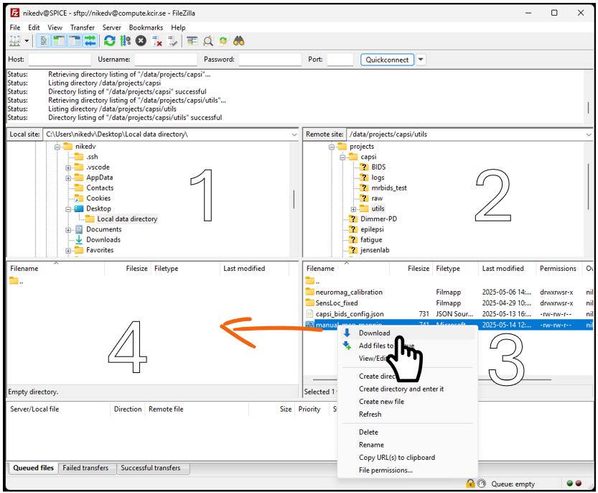The image size is (598, 493).
Task: Click the Disconnect from server icon
Action: click(x=156, y=41)
